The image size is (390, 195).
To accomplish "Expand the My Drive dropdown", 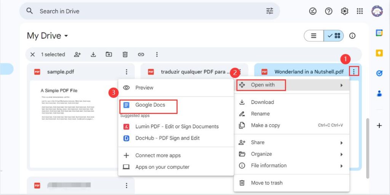I will click(x=66, y=36).
